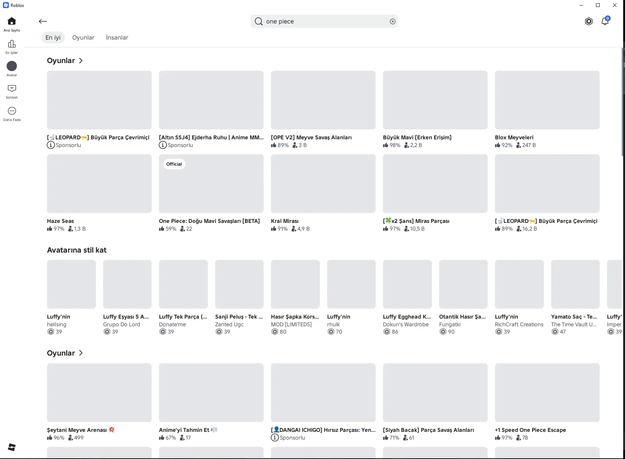Viewport: 625px width, 459px height.
Task: Open Büyük Mavi [Erken Erişim] title
Action: [x=417, y=137]
